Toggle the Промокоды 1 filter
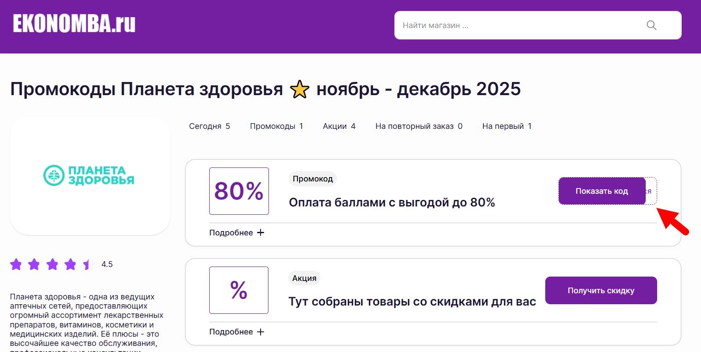701x352 pixels. [276, 126]
